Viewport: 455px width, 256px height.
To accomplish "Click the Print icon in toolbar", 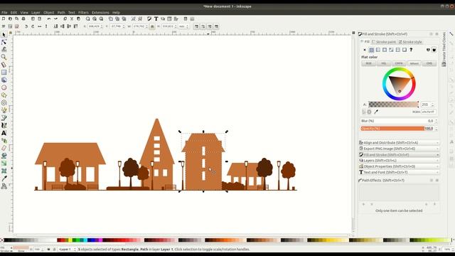I will [23, 19].
